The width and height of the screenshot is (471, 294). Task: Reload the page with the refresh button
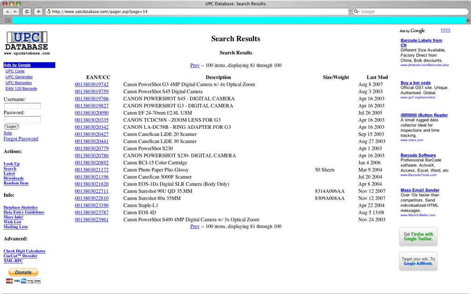(27, 12)
